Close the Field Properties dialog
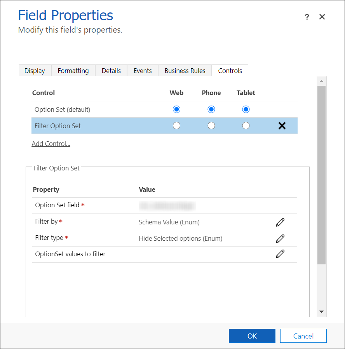Screen dimensions: 345x349 click(322, 17)
